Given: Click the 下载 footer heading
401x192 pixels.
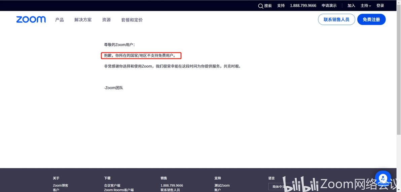Looking at the screenshot, I should 107,178.
